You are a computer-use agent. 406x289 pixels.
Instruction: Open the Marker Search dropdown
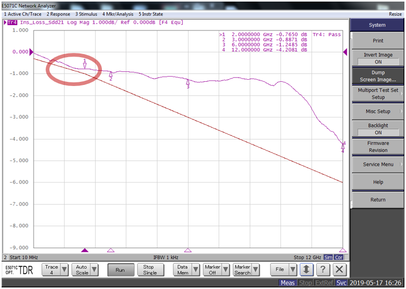coord(247,270)
